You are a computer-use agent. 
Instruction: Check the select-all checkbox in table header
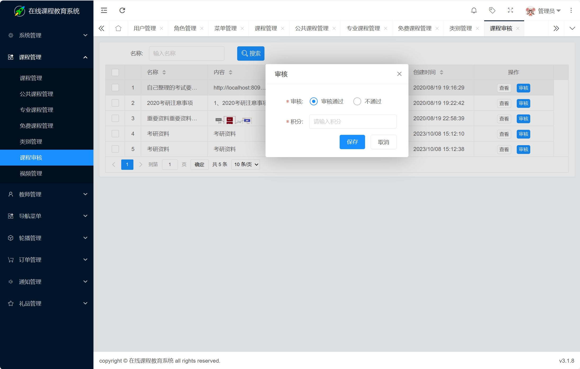pos(115,72)
